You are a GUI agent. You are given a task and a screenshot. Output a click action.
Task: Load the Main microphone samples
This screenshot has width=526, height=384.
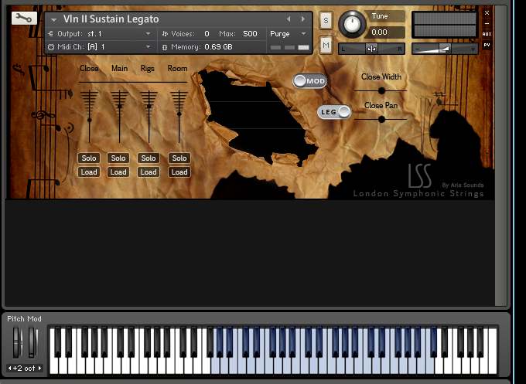tap(118, 172)
